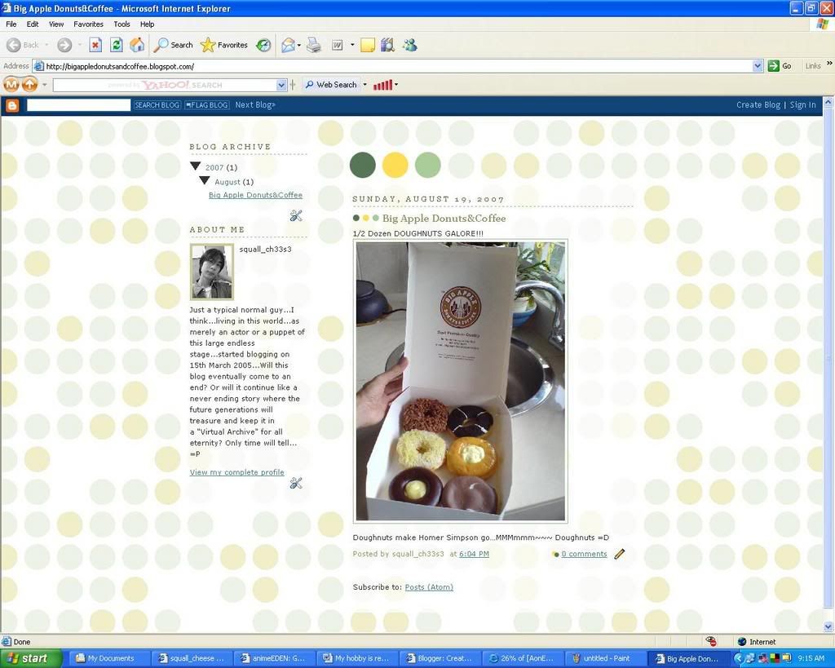Open dropdown arrow next to Word edit icon
835x668 pixels.
point(352,46)
